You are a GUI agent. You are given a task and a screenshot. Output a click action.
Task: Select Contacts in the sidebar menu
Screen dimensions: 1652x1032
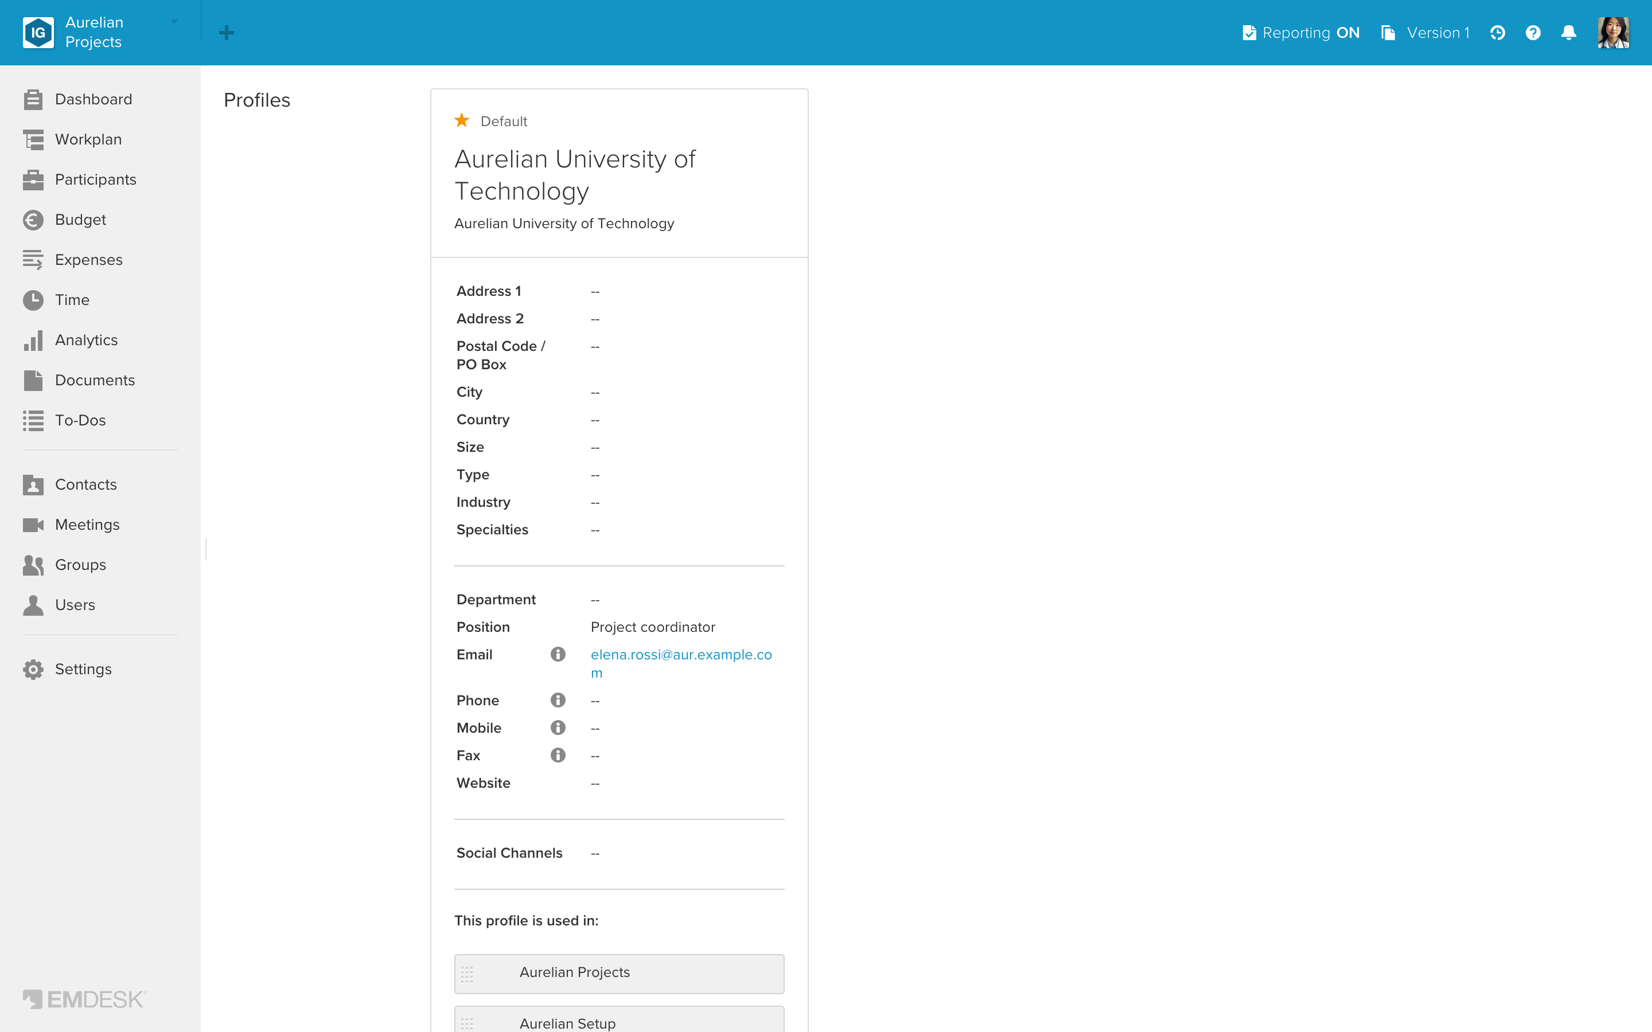click(x=86, y=484)
